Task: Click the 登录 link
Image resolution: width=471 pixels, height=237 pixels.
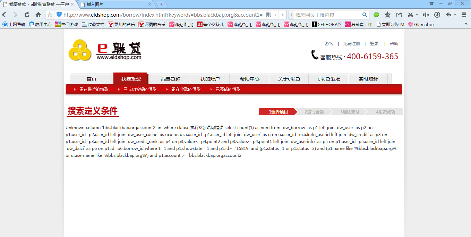Action: pos(374,44)
